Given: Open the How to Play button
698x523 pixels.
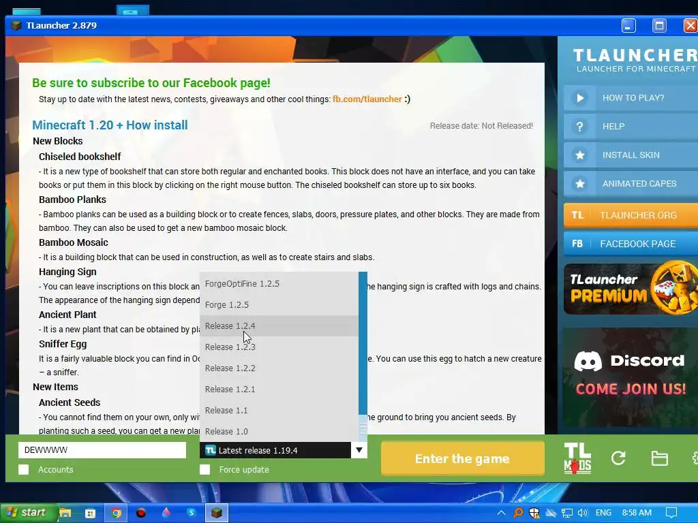Looking at the screenshot, I should pos(631,98).
